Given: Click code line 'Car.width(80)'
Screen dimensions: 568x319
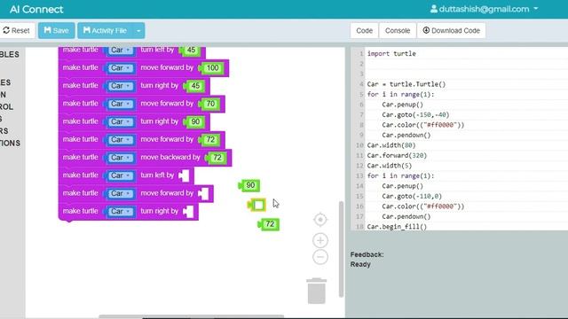Looking at the screenshot, I should tap(391, 145).
